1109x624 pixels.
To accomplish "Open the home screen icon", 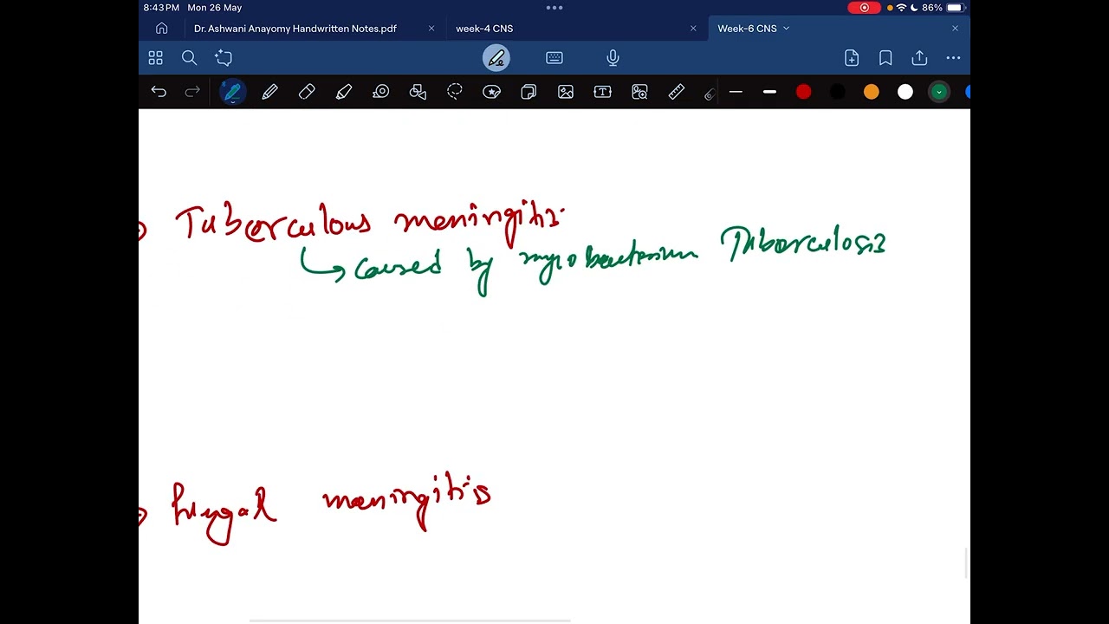I will [x=161, y=29].
